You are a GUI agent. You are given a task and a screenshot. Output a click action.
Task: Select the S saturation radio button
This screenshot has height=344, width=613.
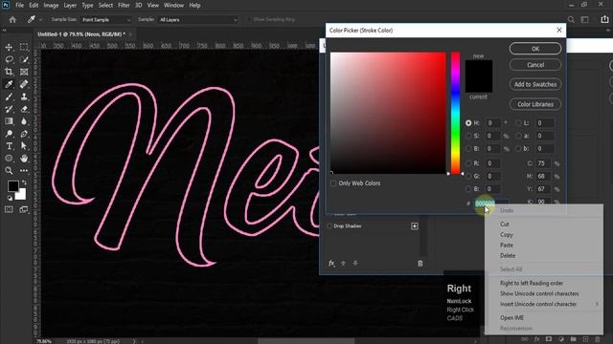point(468,136)
